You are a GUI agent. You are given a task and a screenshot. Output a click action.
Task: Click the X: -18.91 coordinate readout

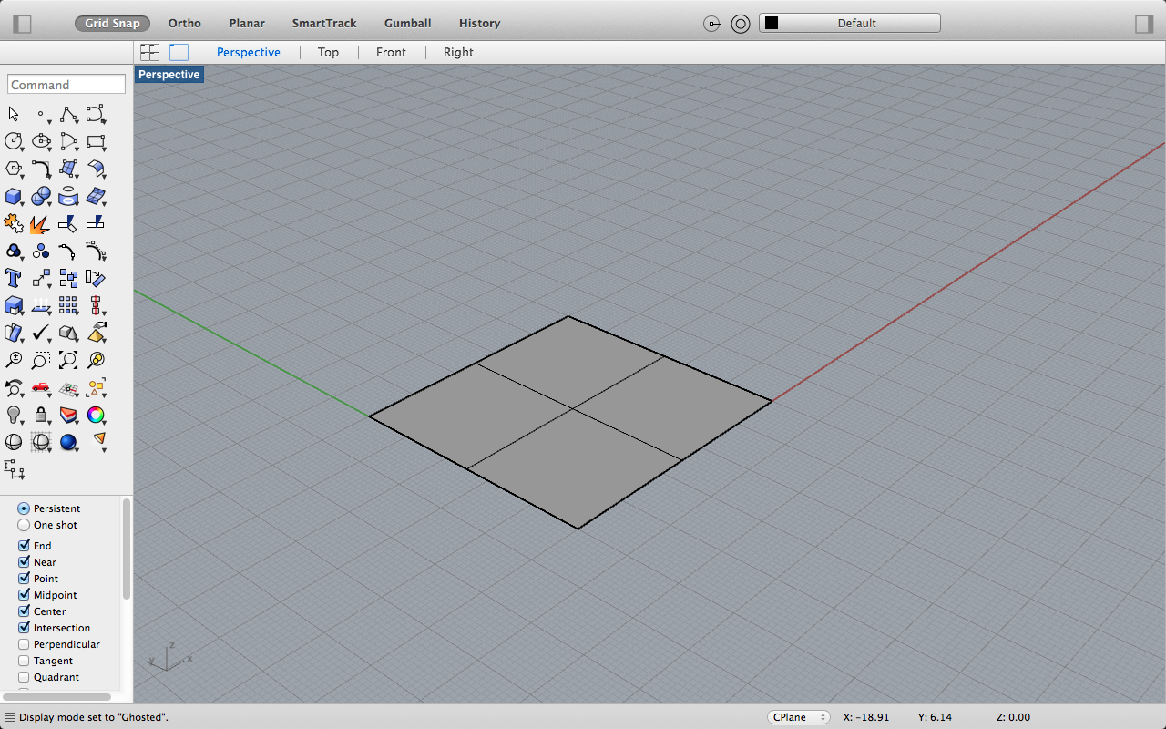[866, 717]
